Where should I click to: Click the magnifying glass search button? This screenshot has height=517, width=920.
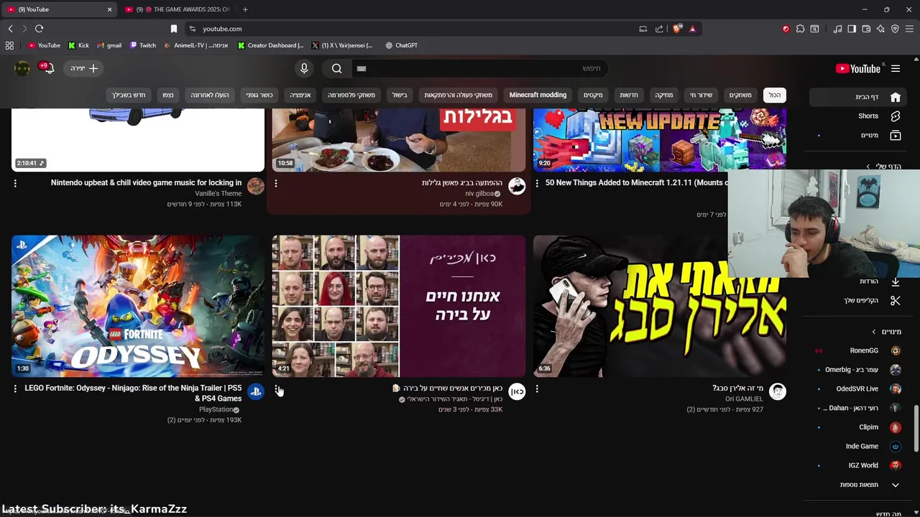337,68
